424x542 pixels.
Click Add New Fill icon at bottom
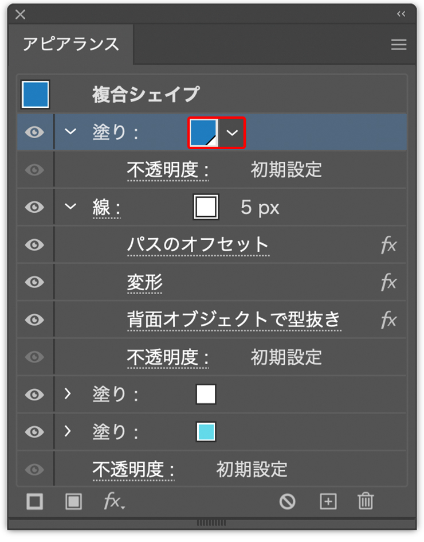[x=73, y=502]
